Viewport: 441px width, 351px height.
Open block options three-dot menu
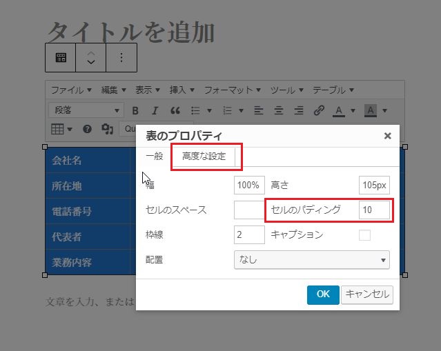coord(121,58)
